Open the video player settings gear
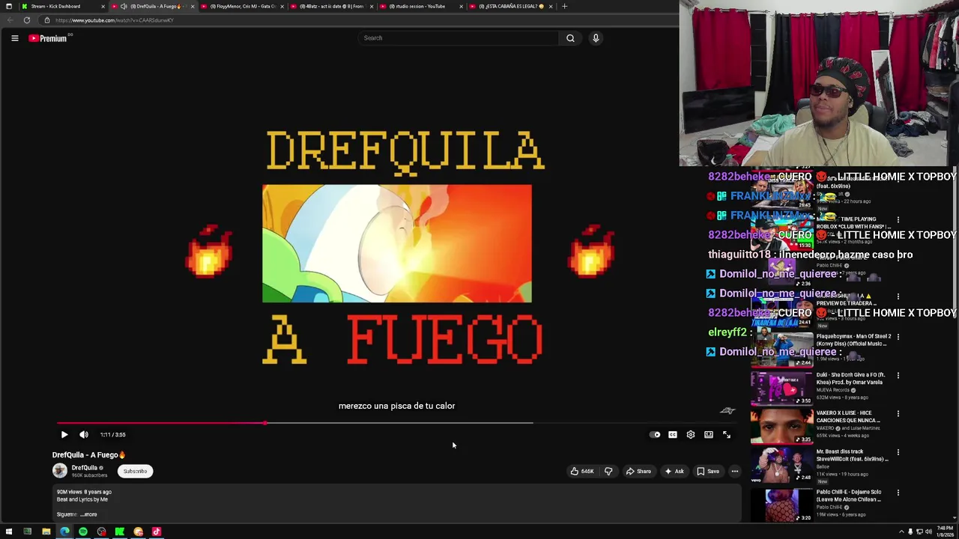959x539 pixels. tap(691, 434)
